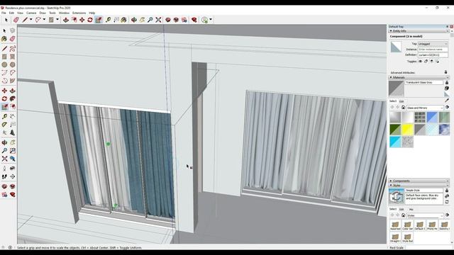Viewport: 454px width, 255px height.
Task: Choose the Zoom magnifier in top toolbar
Action: [150, 20]
